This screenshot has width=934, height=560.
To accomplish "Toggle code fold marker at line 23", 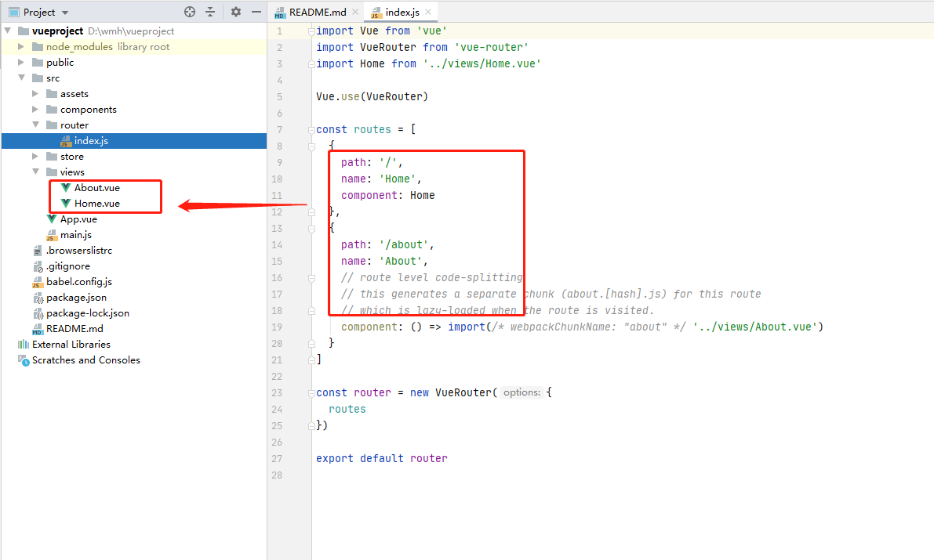I will coord(311,392).
